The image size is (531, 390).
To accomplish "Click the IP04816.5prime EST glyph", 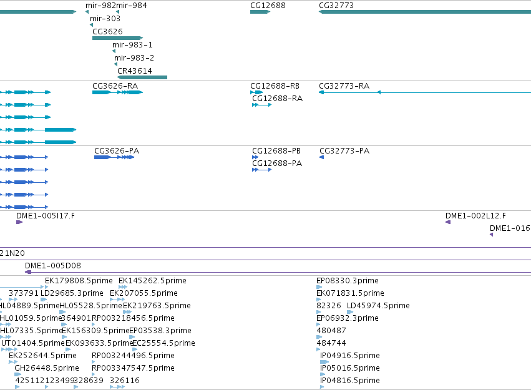I will pos(322,387).
